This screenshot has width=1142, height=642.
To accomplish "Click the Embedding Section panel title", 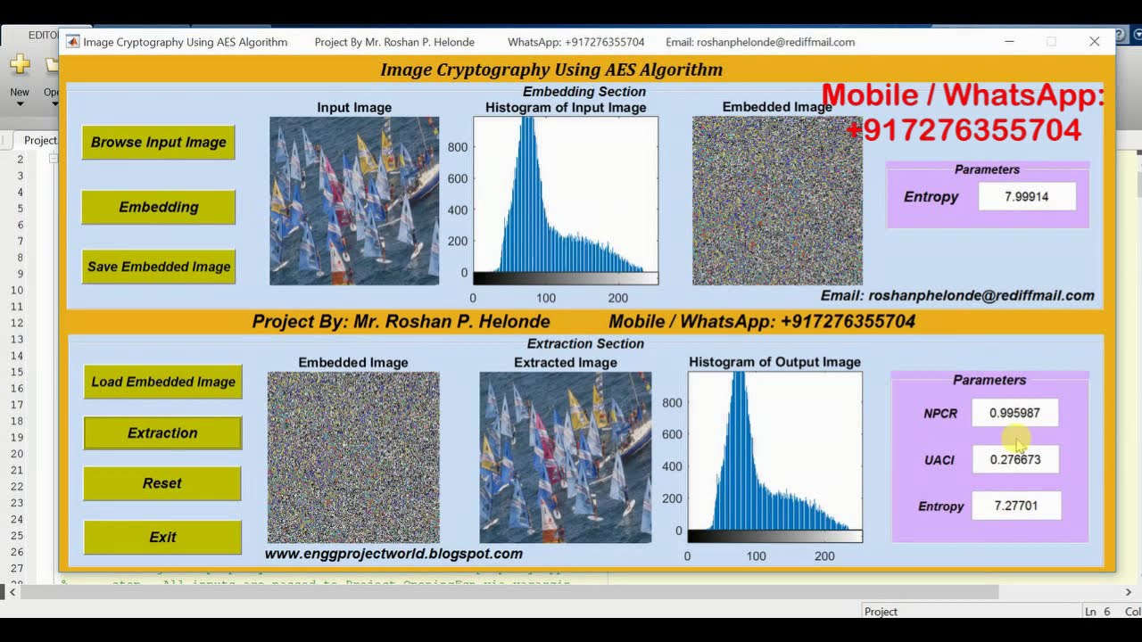I will 584,92.
